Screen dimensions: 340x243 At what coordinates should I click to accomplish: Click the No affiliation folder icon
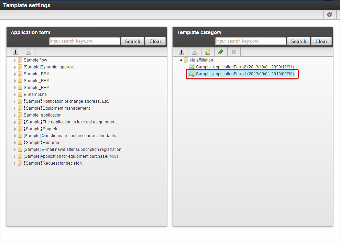click(x=186, y=60)
